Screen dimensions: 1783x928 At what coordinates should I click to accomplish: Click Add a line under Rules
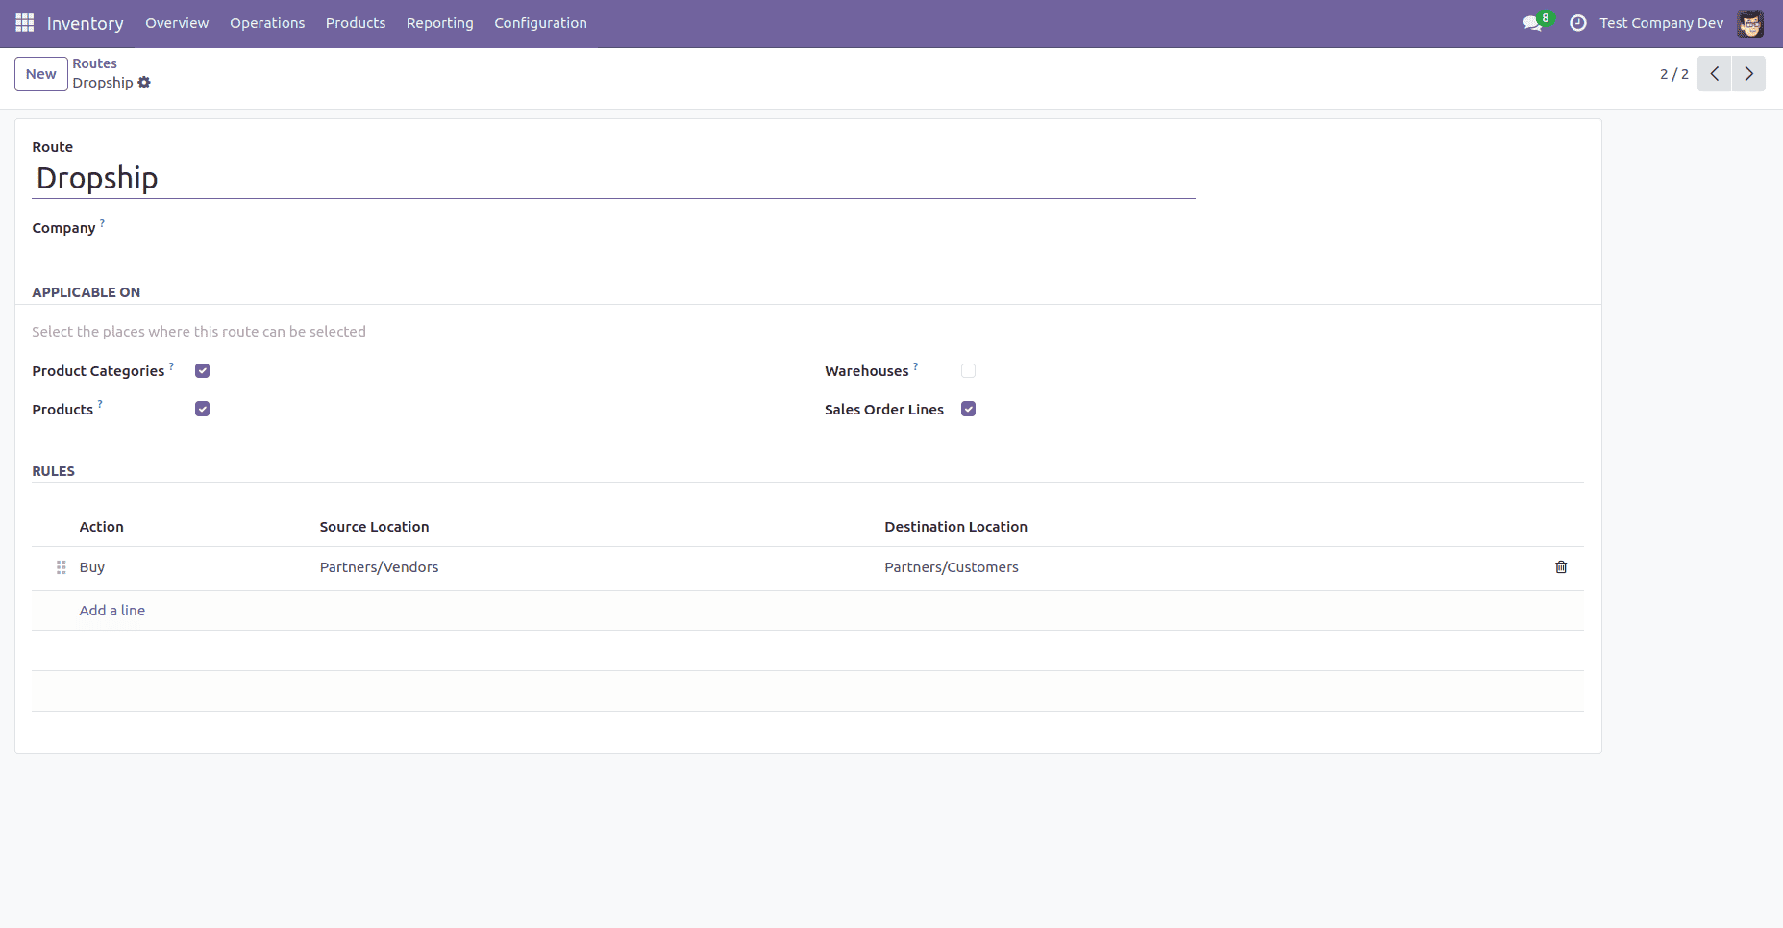tap(111, 610)
